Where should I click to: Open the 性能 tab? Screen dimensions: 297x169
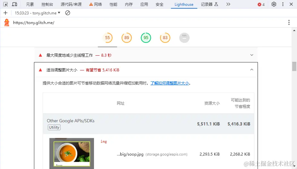pyautogui.click(x=113, y=4)
